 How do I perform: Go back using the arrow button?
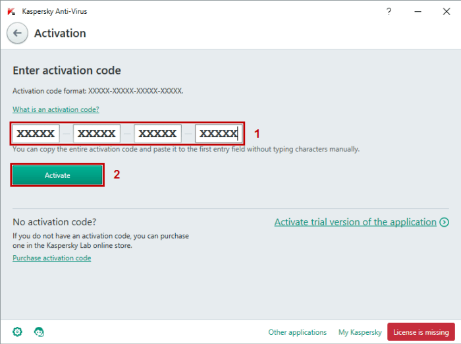[x=17, y=33]
